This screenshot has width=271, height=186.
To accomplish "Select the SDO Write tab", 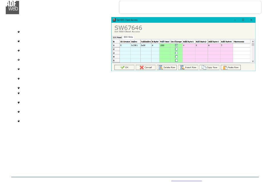I will (x=128, y=37).
